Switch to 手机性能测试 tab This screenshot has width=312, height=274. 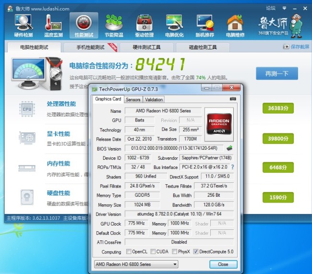tap(90, 48)
